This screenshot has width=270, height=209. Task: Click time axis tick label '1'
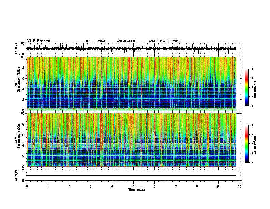pos(48,186)
